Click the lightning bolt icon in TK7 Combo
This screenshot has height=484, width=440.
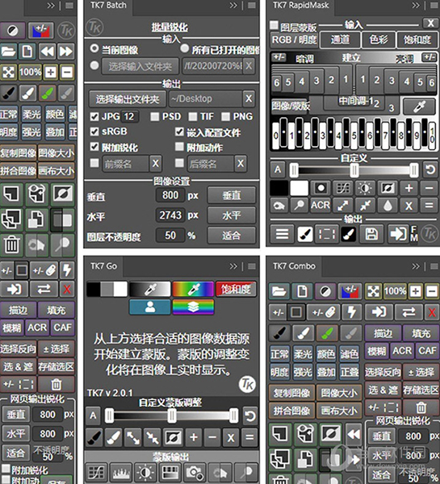pos(351,312)
